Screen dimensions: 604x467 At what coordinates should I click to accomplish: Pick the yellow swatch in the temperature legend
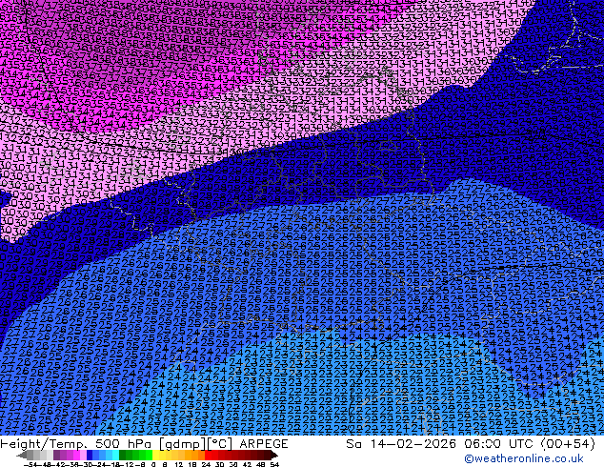[155, 455]
